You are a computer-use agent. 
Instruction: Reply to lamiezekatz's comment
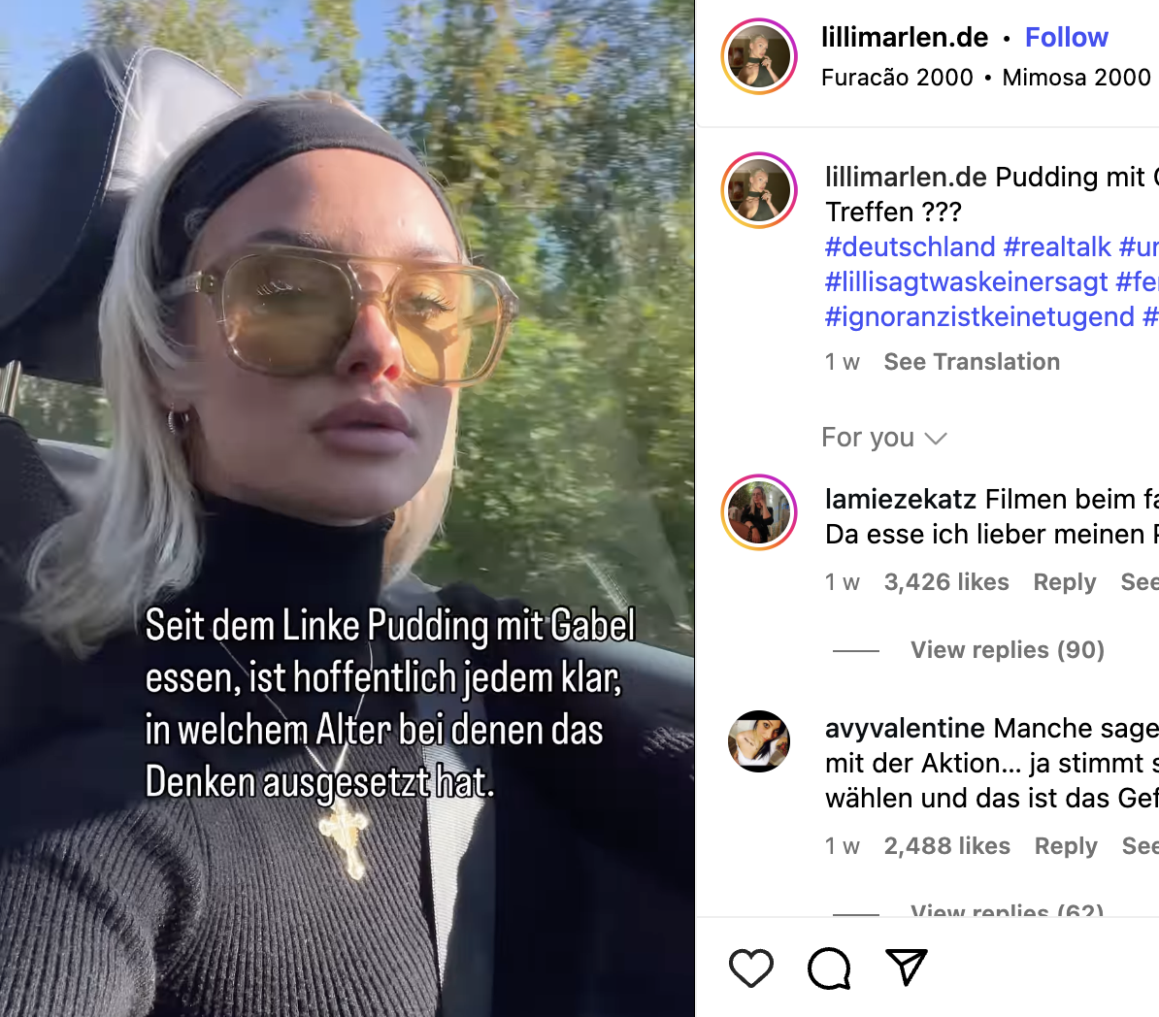pos(1065,581)
